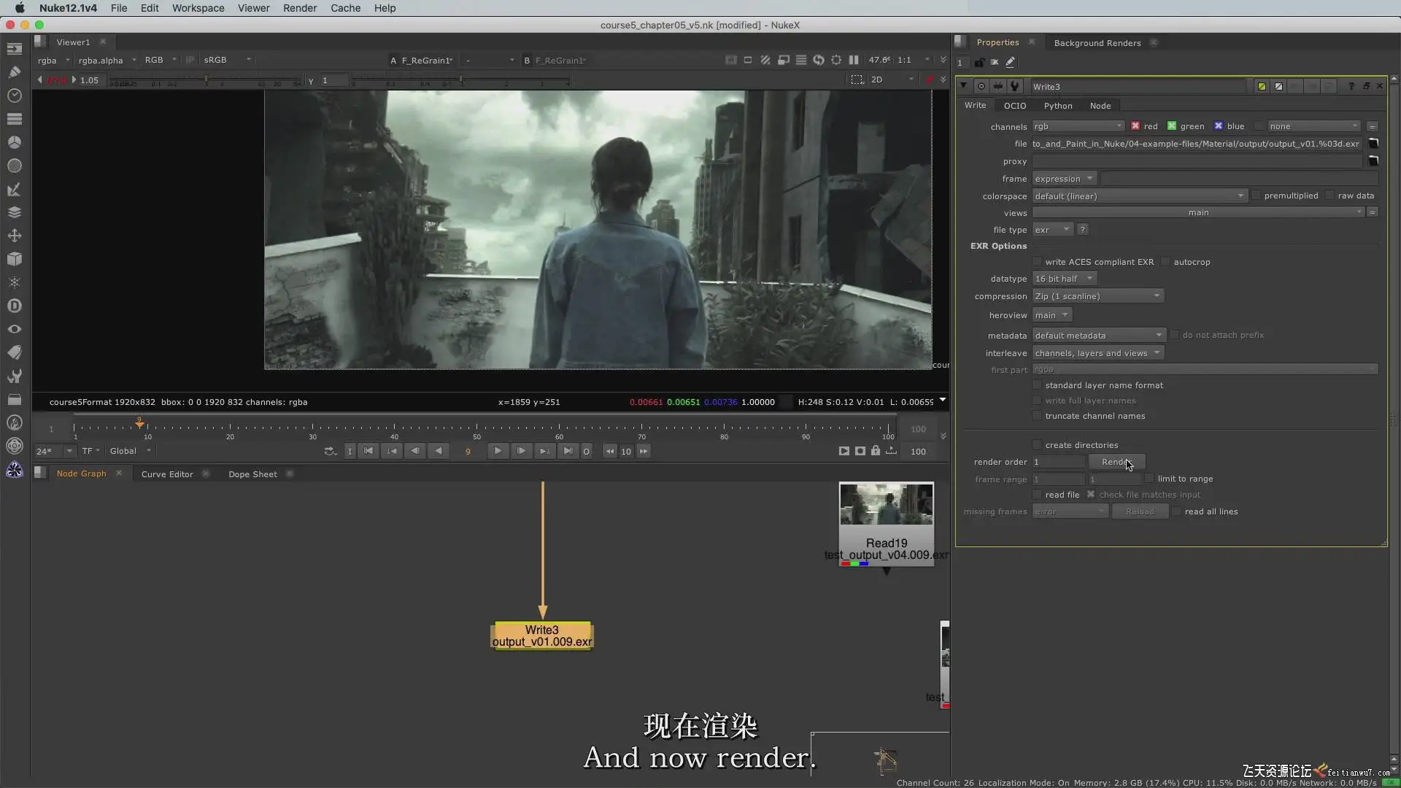Screen dimensions: 1401x788
Task: Open the datatype 16 bit half dropdown
Action: 1063,279
